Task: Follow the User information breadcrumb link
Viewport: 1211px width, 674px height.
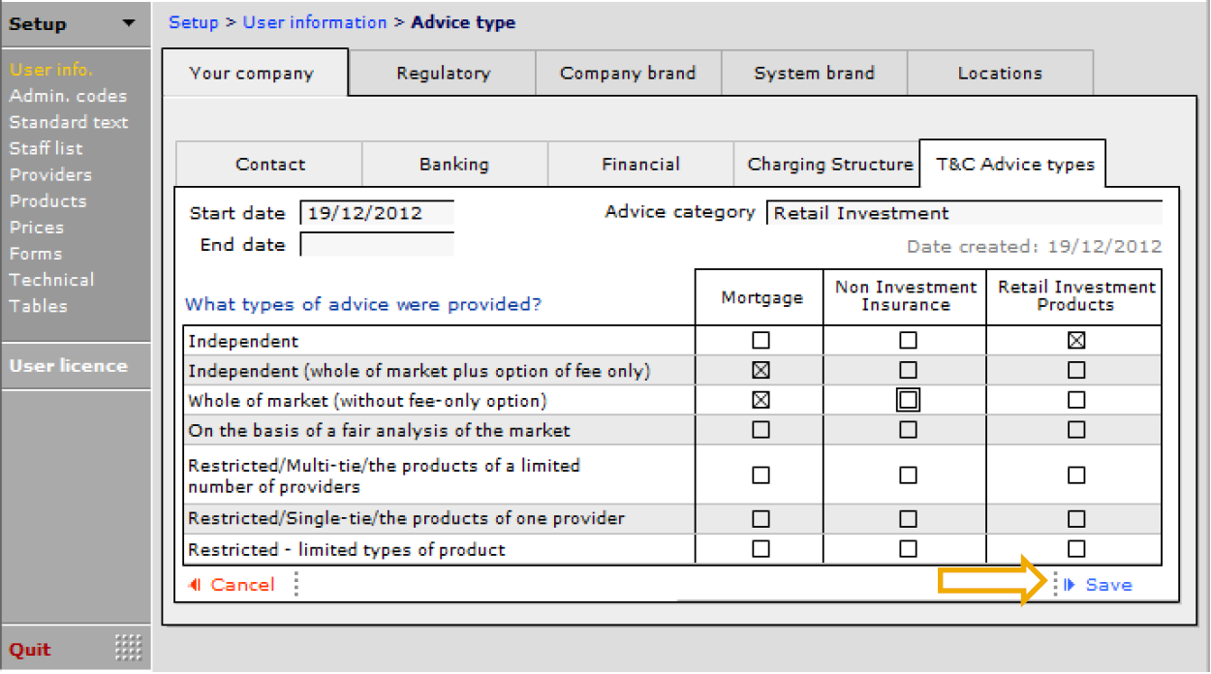Action: pyautogui.click(x=315, y=22)
